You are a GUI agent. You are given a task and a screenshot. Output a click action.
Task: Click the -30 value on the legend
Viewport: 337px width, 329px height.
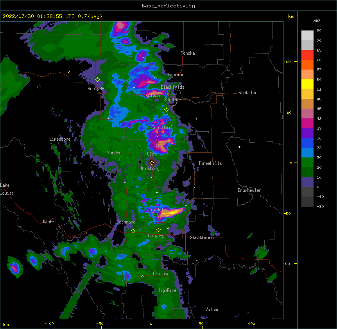point(320,206)
